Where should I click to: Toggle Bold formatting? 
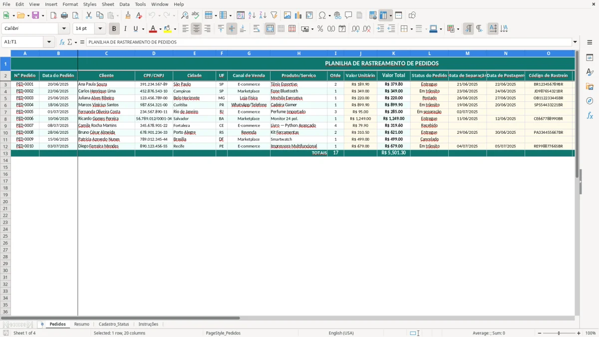coord(114,29)
